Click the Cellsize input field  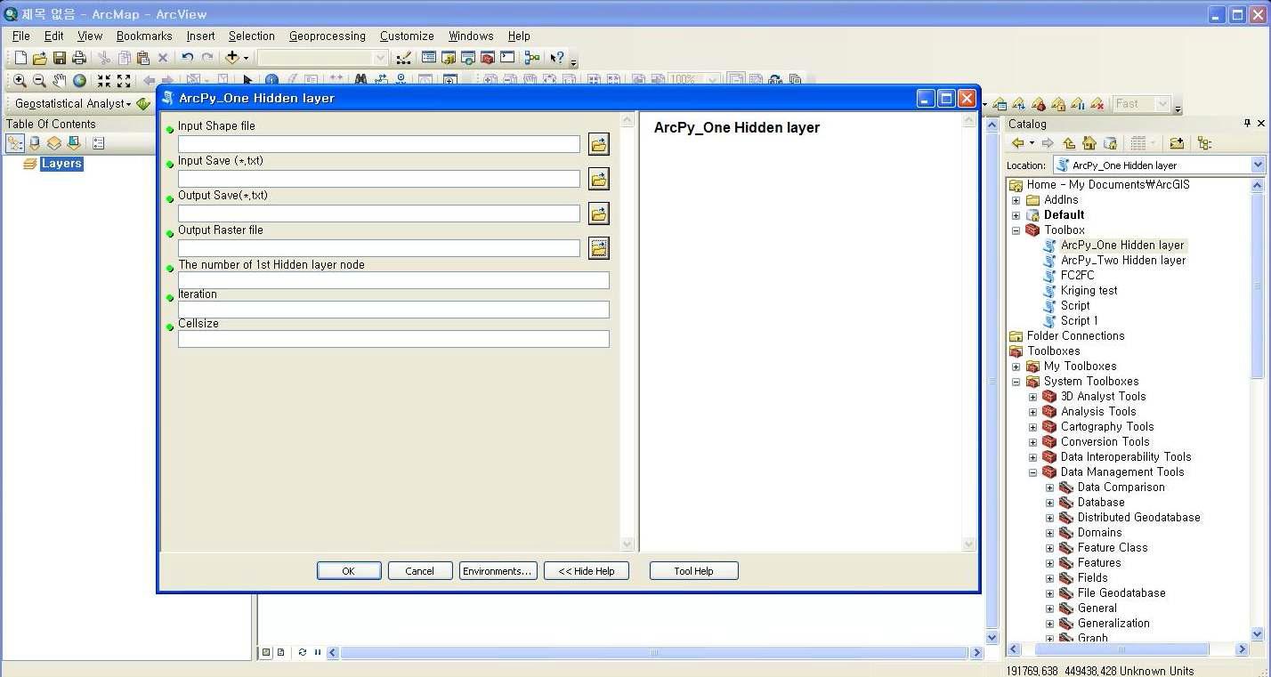[393, 339]
